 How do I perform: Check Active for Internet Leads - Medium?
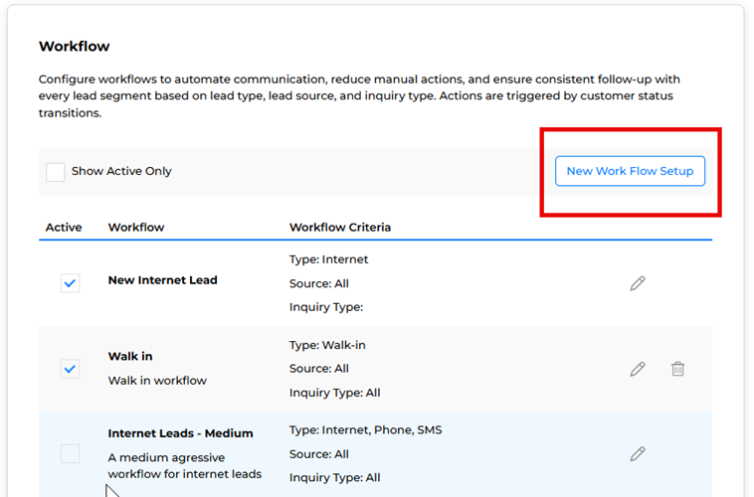tap(71, 453)
